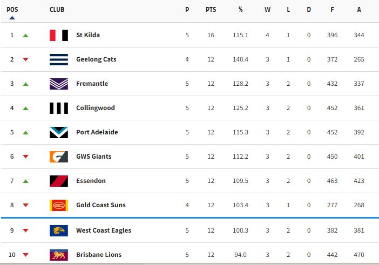379x265 pixels.
Task: Click the Geelong Cats club logo
Action: pyautogui.click(x=58, y=59)
